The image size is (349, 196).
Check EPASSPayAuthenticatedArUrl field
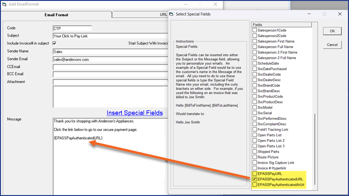tap(255, 184)
